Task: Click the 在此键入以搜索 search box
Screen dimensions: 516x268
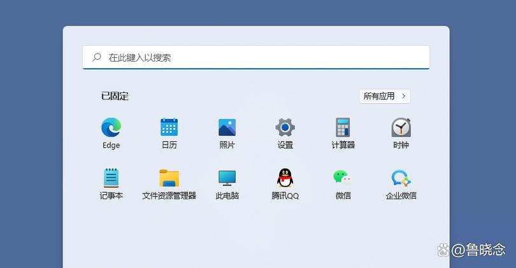Action: [x=256, y=57]
